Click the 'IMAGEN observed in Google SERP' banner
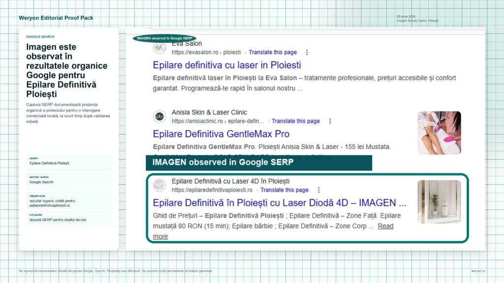The width and height of the screenshot is (504, 283). pyautogui.click(x=259, y=163)
